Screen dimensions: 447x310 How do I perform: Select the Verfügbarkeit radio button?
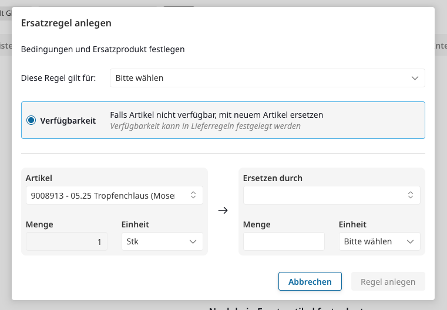[x=31, y=121]
